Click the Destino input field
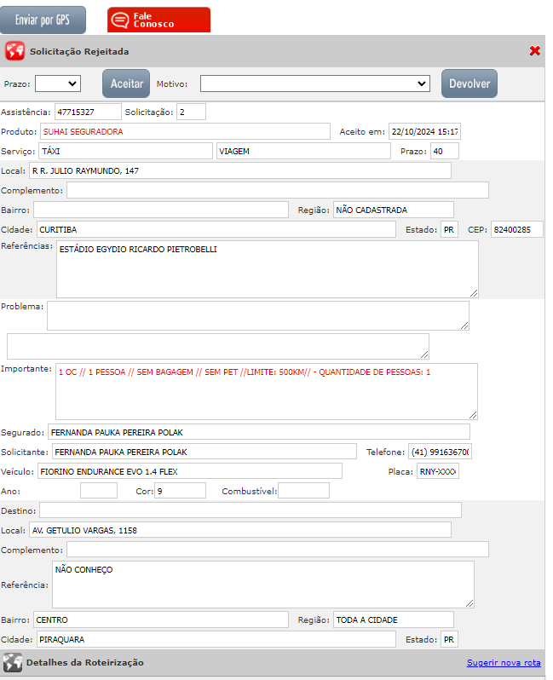Image resolution: width=553 pixels, height=680 pixels. [x=251, y=510]
